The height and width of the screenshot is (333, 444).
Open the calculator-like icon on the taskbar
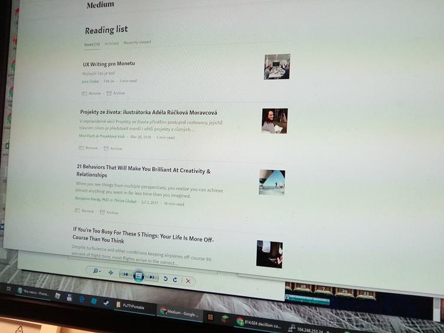click(70, 298)
